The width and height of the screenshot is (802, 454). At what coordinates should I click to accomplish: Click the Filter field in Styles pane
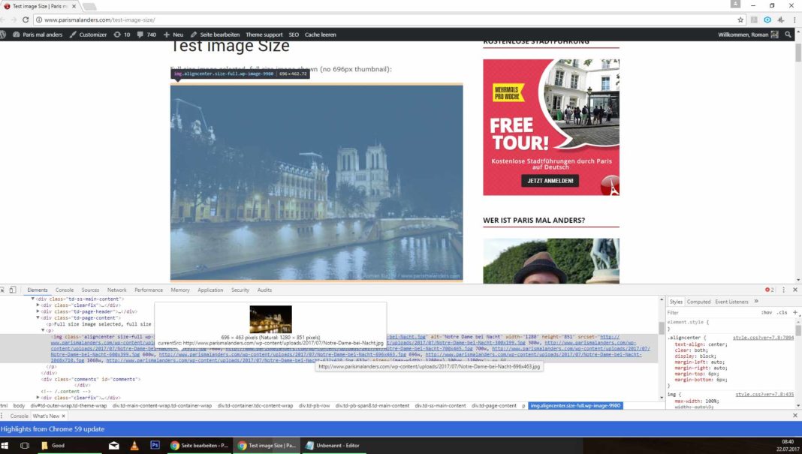711,312
